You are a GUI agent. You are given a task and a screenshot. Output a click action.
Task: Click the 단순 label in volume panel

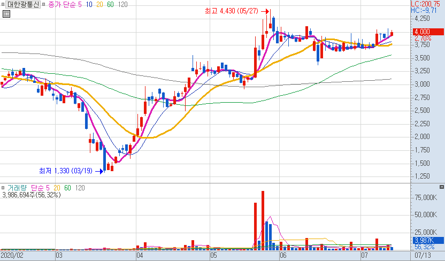tap(37, 188)
